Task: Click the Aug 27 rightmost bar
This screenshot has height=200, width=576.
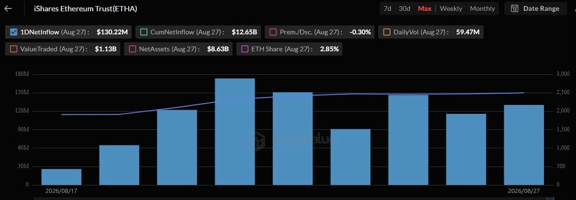Action: [524, 144]
